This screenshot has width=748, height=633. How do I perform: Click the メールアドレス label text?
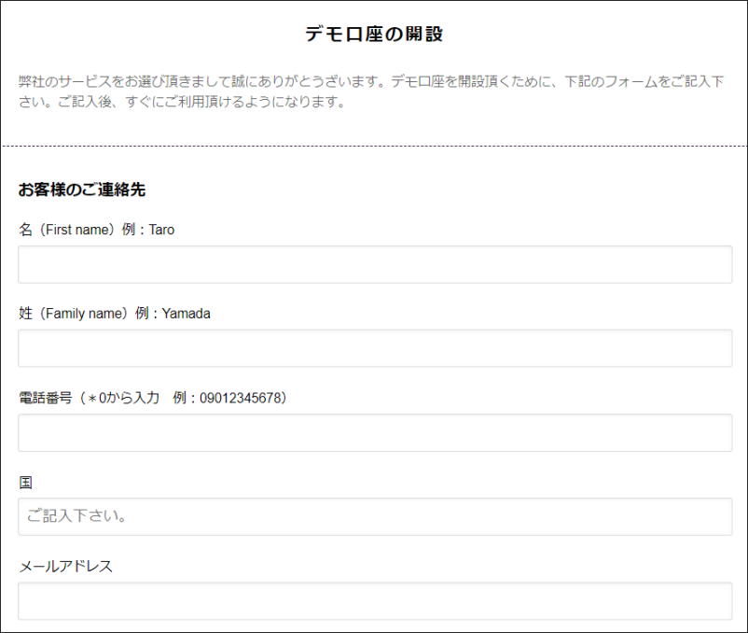point(65,566)
